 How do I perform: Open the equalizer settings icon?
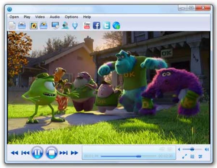coord(200,156)
